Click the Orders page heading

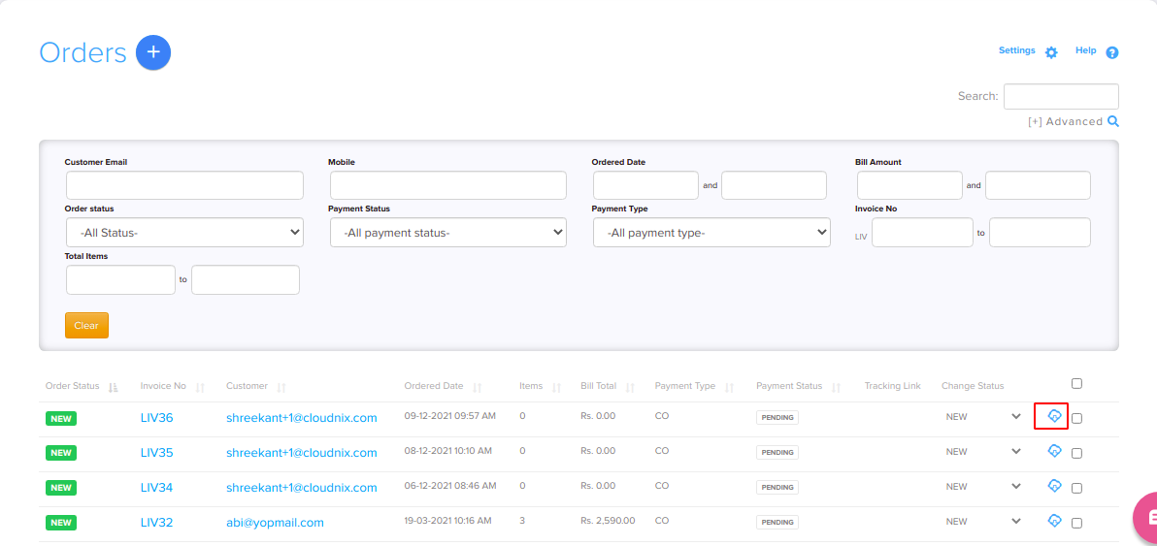[83, 53]
